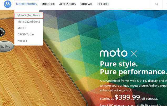Choose DROID Turbo in the phones list
The image size is (167, 106).
26,34
